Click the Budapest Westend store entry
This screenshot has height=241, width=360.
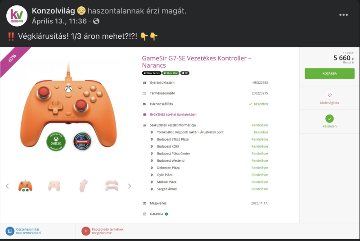point(171,160)
